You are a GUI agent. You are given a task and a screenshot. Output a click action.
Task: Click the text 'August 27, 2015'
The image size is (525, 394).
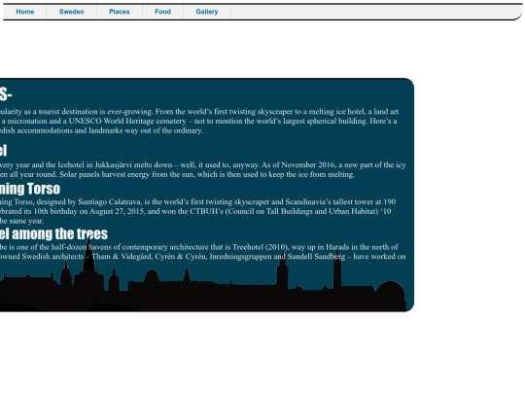pos(117,211)
